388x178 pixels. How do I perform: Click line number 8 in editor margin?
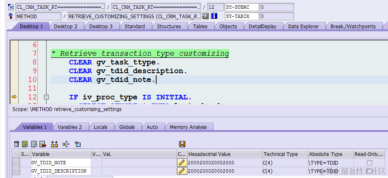pos(34,62)
